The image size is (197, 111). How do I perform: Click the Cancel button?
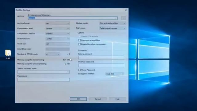tap(98, 99)
